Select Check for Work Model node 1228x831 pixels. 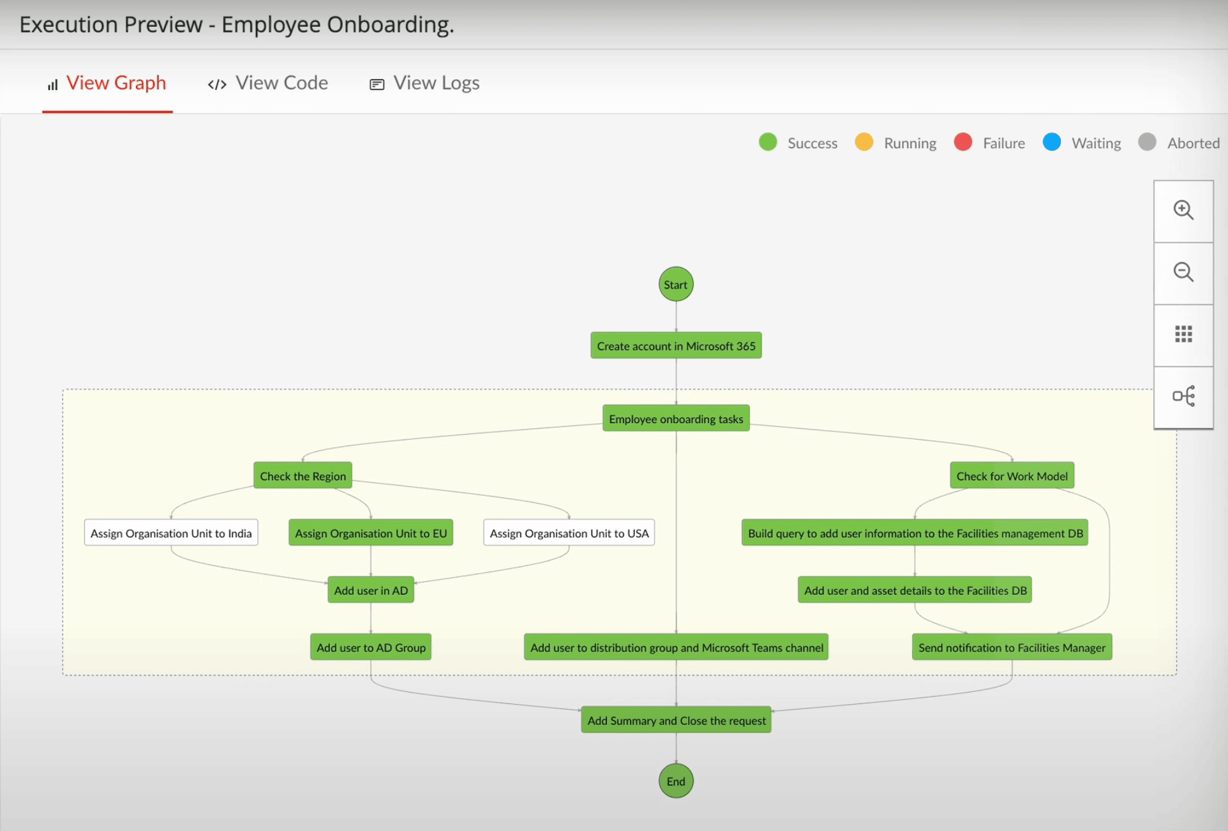tap(1011, 475)
